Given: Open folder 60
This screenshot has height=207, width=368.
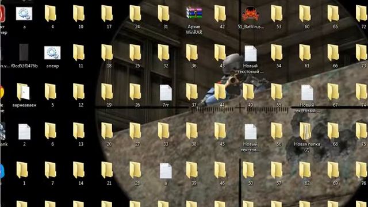Looking at the screenshot, I should 305,14.
